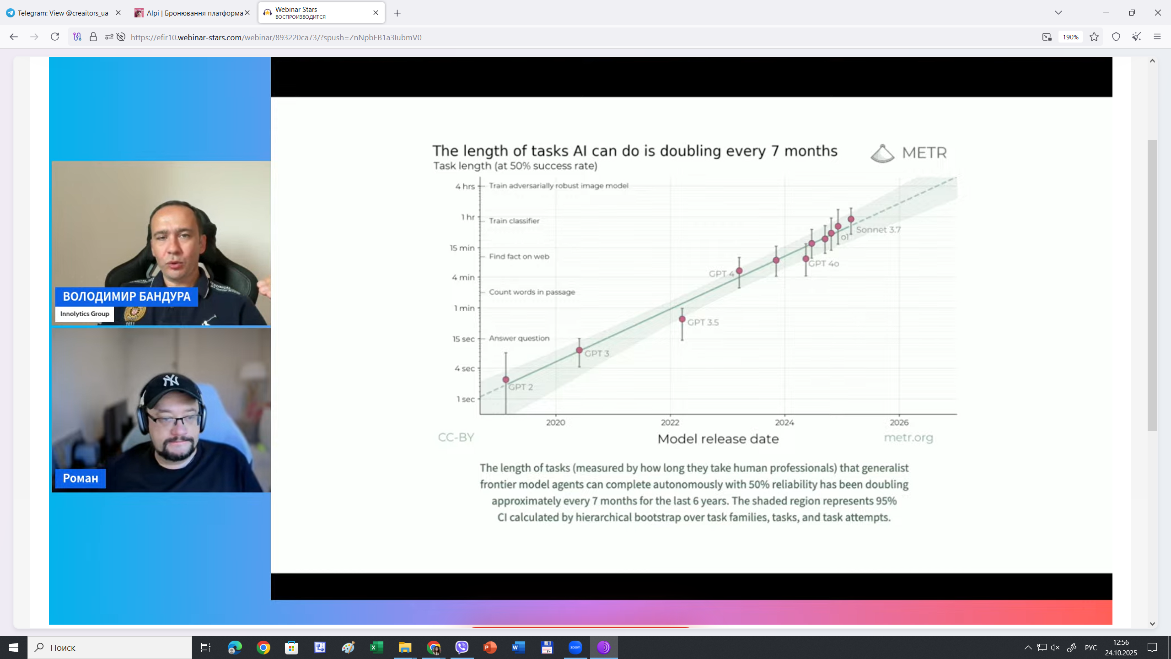Expand hidden system tray icons arrow
Image resolution: width=1171 pixels, height=659 pixels.
1028,648
